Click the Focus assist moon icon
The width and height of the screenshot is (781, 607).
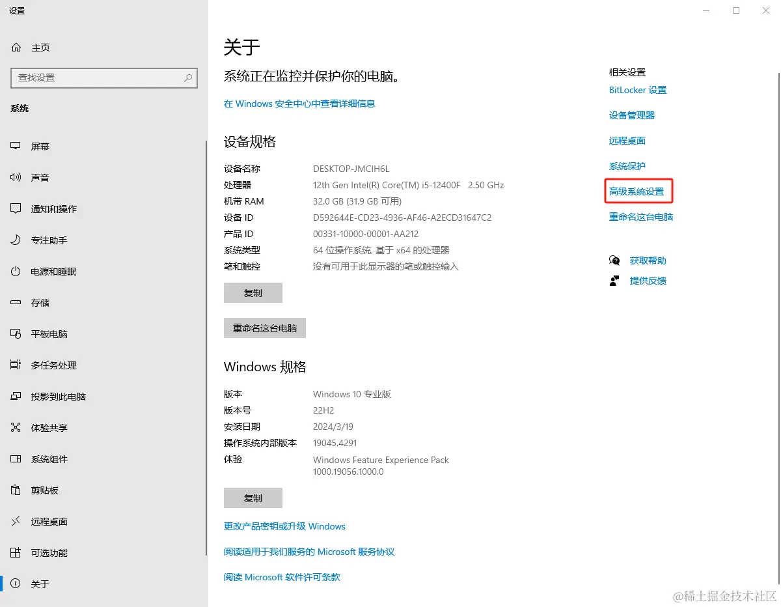coord(16,240)
